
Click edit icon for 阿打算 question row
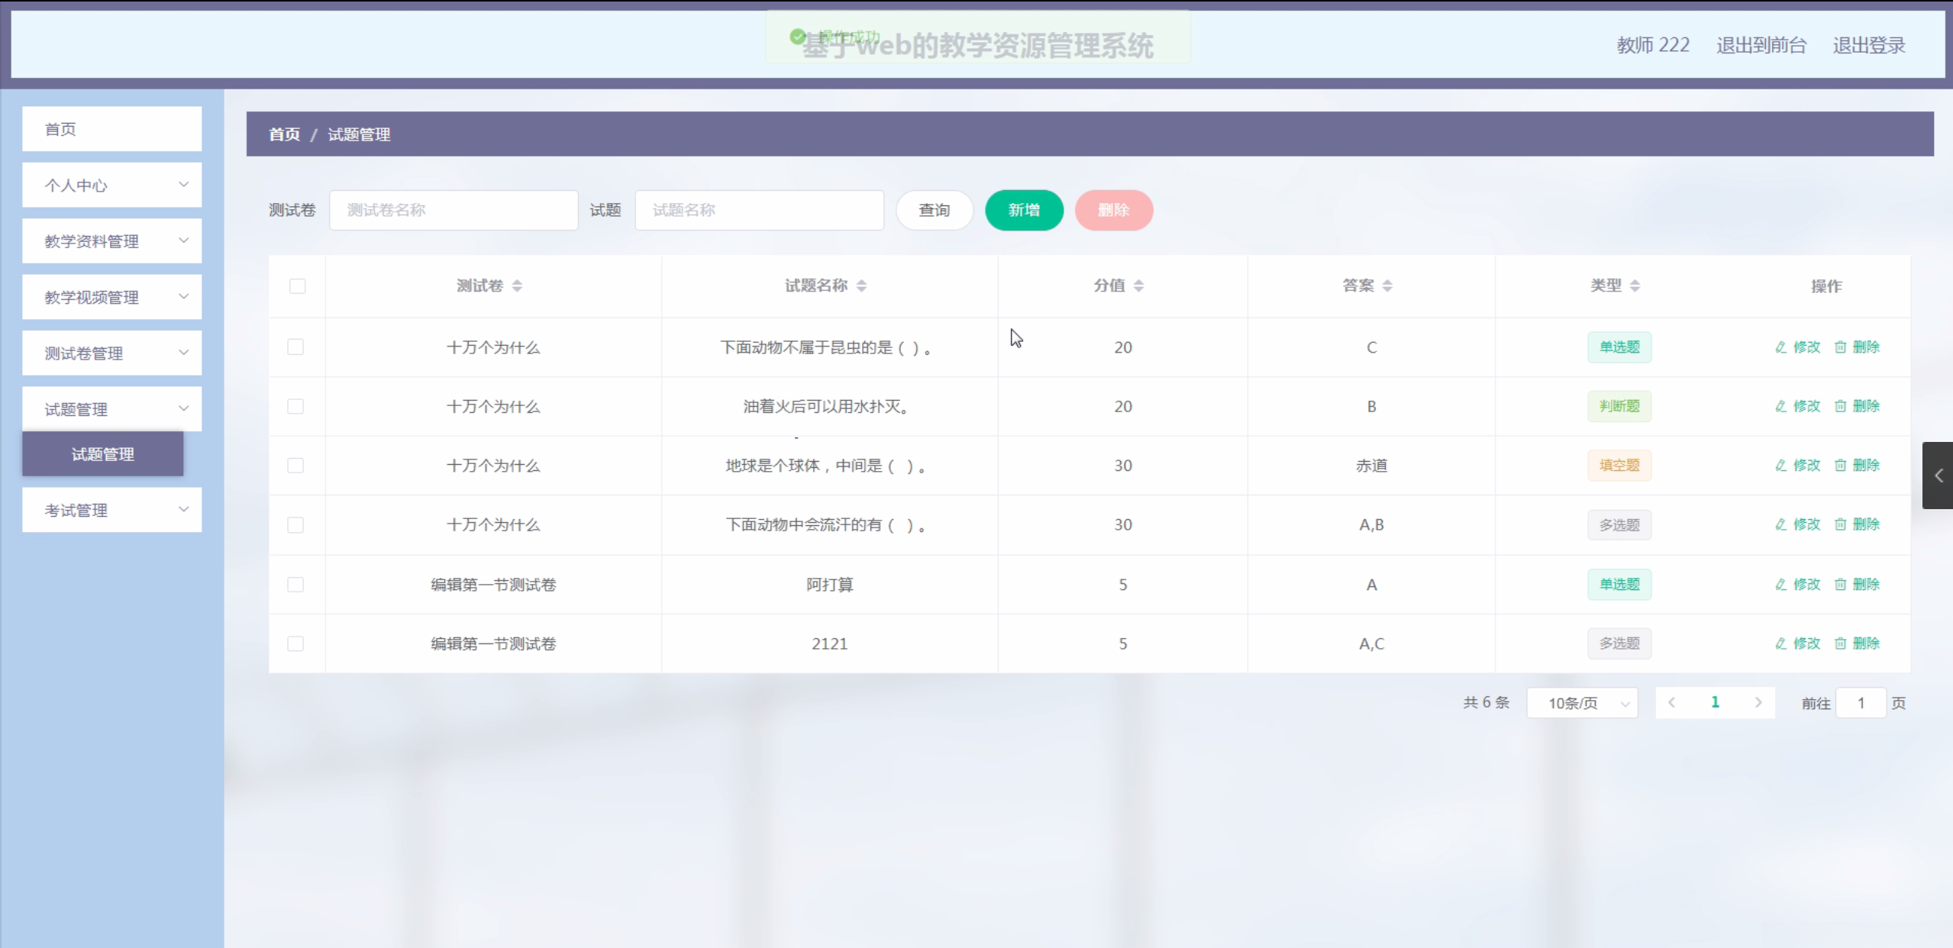tap(1781, 585)
